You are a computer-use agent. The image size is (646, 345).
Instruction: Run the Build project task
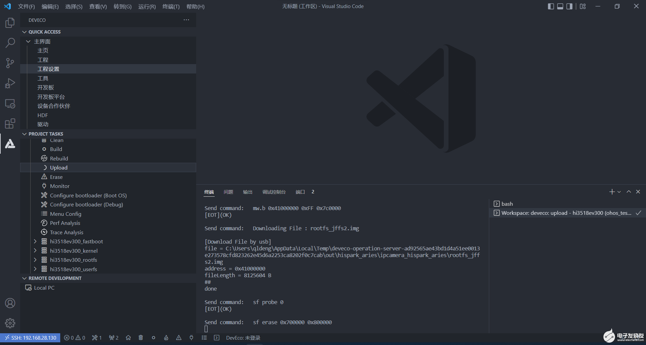108,149
